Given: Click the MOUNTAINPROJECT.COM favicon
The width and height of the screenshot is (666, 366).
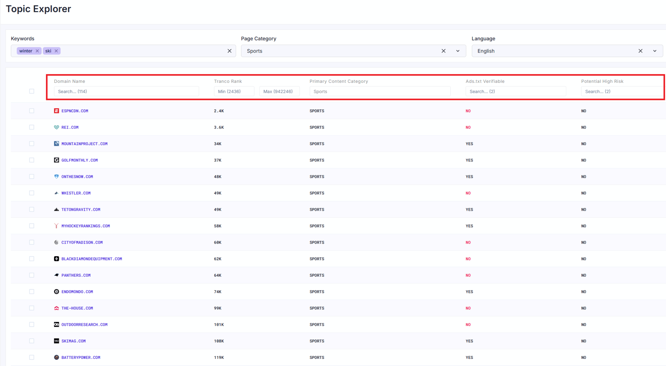Looking at the screenshot, I should 57,144.
